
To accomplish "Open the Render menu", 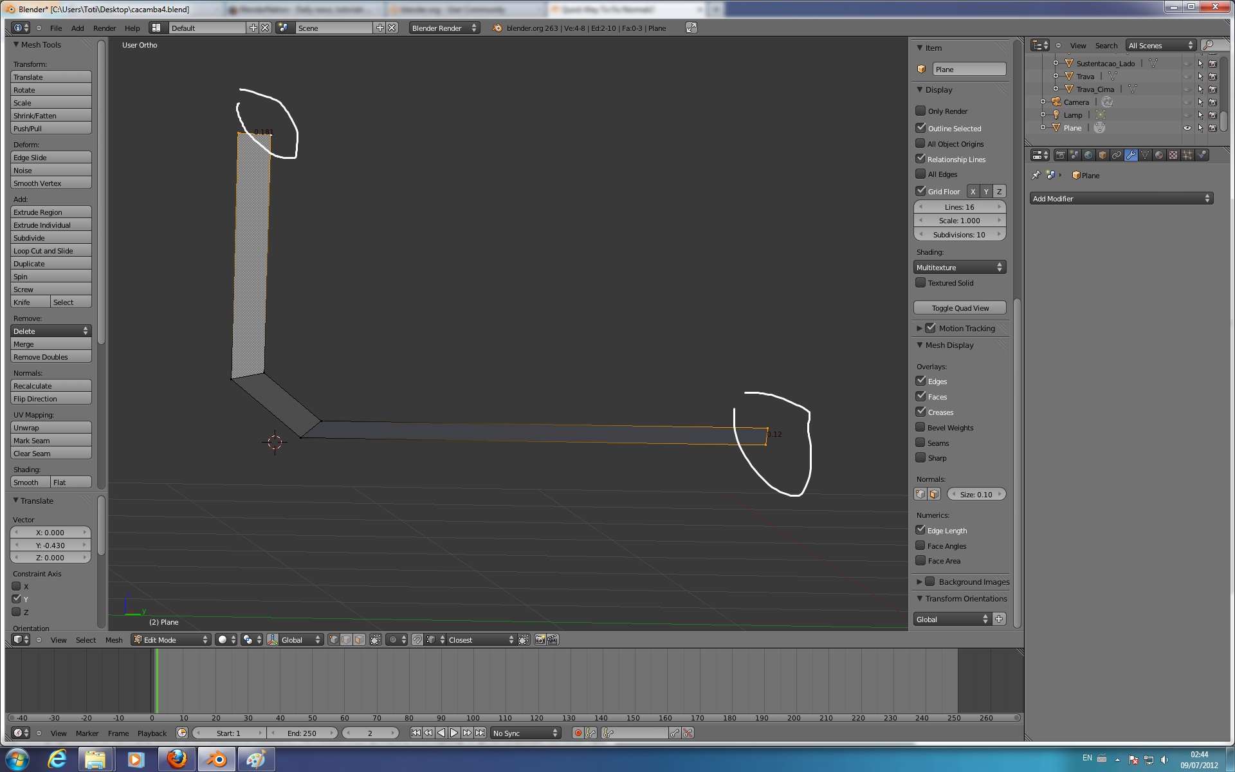I will click(x=104, y=28).
